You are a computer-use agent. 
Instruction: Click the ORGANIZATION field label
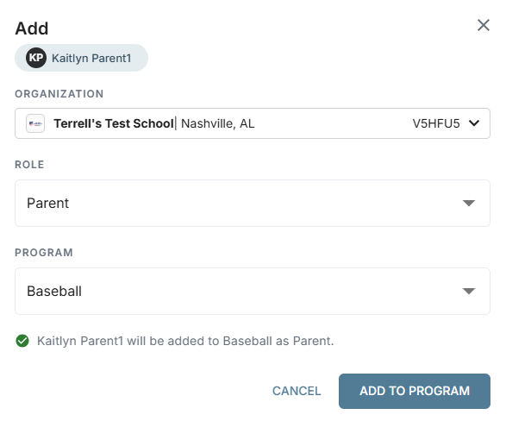59,94
